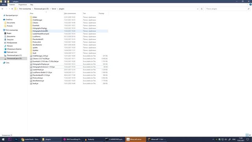Select ChatManager jar file icon
Image resolution: width=252 pixels, height=142 pixels.
[x=31, y=56]
